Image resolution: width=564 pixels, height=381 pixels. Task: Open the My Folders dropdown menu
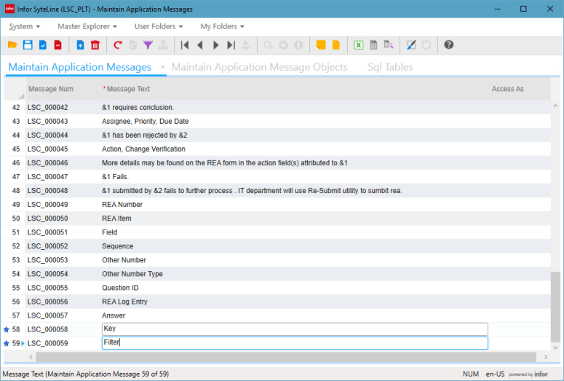point(222,26)
